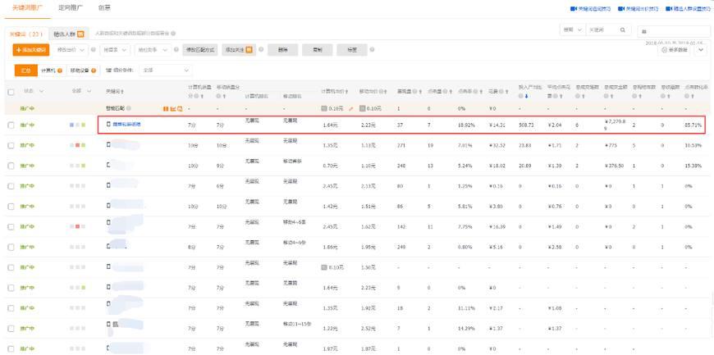Click sort arrow beside 点击率 header
The width and height of the screenshot is (714, 355).
point(483,92)
